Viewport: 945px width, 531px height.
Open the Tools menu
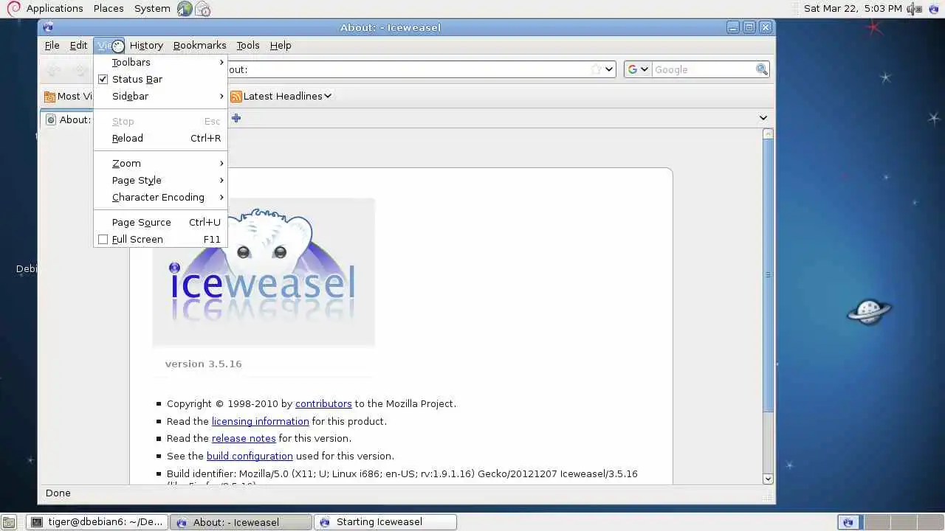coord(247,45)
